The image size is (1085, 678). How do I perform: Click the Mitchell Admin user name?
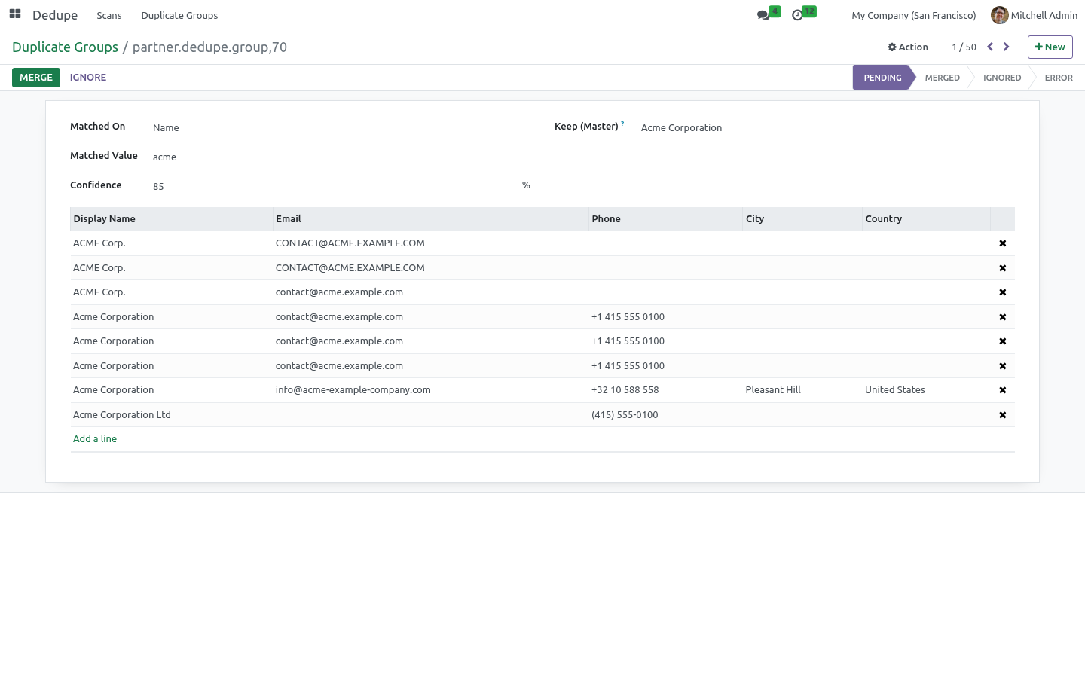(x=1044, y=15)
